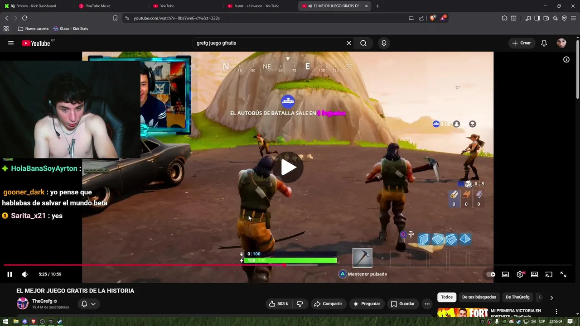Select the Todos filter chip
The image size is (580, 326).
click(447, 297)
